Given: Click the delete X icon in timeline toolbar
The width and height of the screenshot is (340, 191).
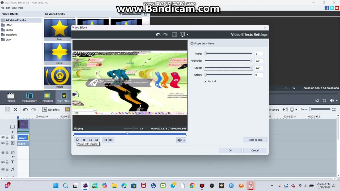Looking at the screenshot, I should [15, 110].
